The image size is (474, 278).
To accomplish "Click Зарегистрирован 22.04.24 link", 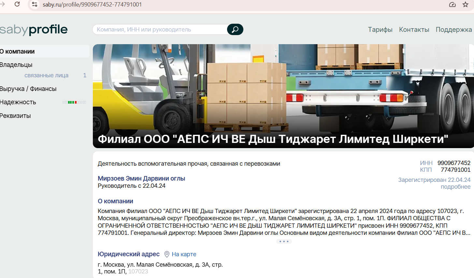I will tap(434, 180).
